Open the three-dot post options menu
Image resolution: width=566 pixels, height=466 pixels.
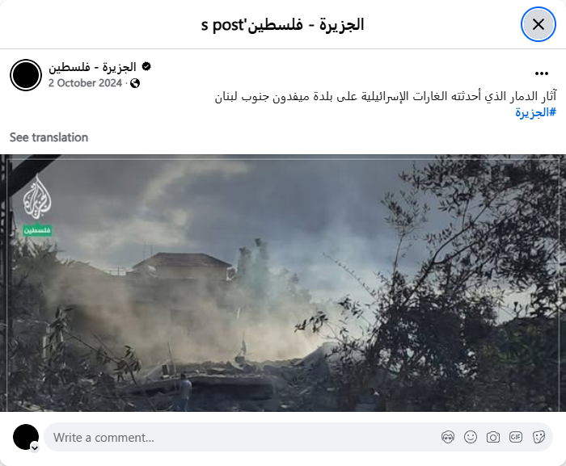(542, 73)
